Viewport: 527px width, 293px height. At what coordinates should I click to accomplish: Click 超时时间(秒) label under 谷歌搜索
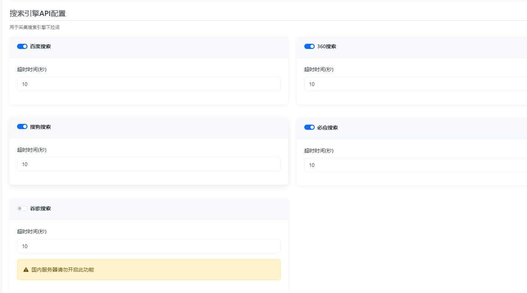(x=32, y=231)
